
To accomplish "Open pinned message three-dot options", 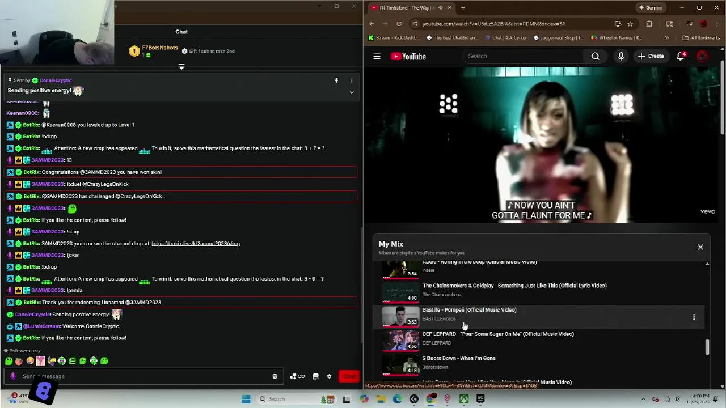I will [x=351, y=80].
